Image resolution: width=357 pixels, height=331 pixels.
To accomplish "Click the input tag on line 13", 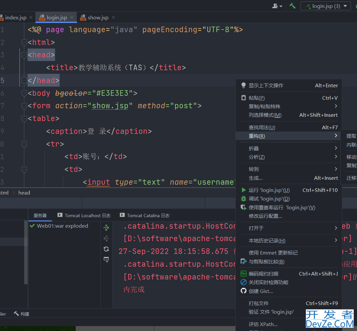I will 98,182.
